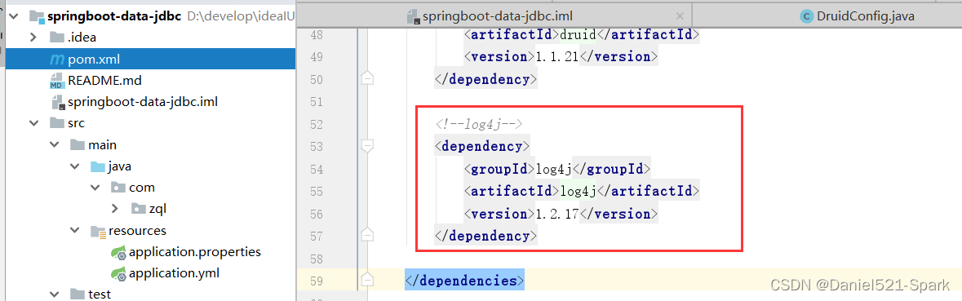
Task: Click the src folder icon
Action: click(x=56, y=123)
